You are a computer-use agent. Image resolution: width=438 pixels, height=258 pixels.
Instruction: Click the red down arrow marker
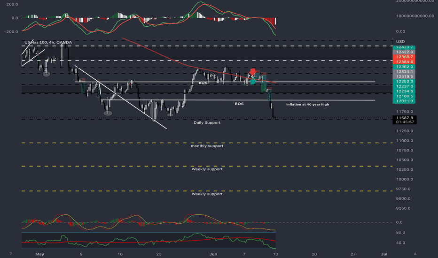(x=252, y=72)
